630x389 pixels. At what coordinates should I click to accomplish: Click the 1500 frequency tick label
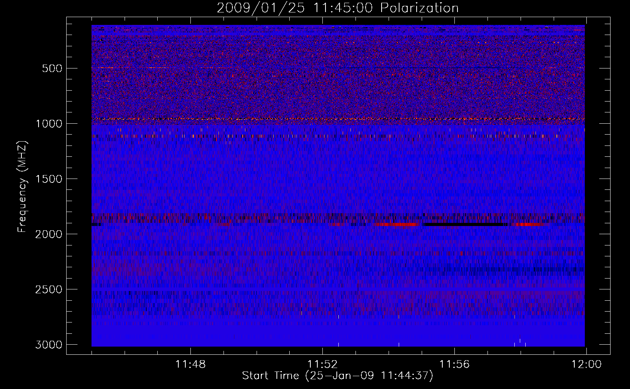pyautogui.click(x=49, y=179)
